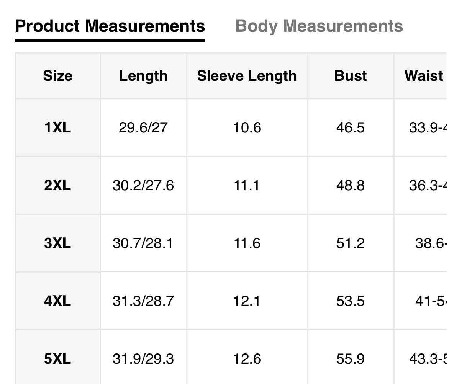Click the Waist column header

point(423,76)
